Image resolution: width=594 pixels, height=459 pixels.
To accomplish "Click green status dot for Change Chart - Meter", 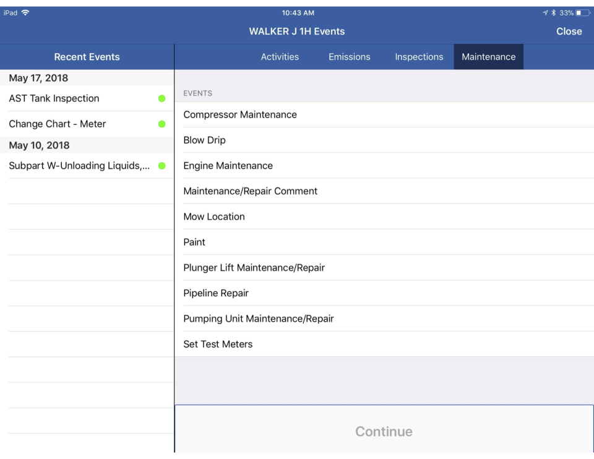I will pos(162,124).
